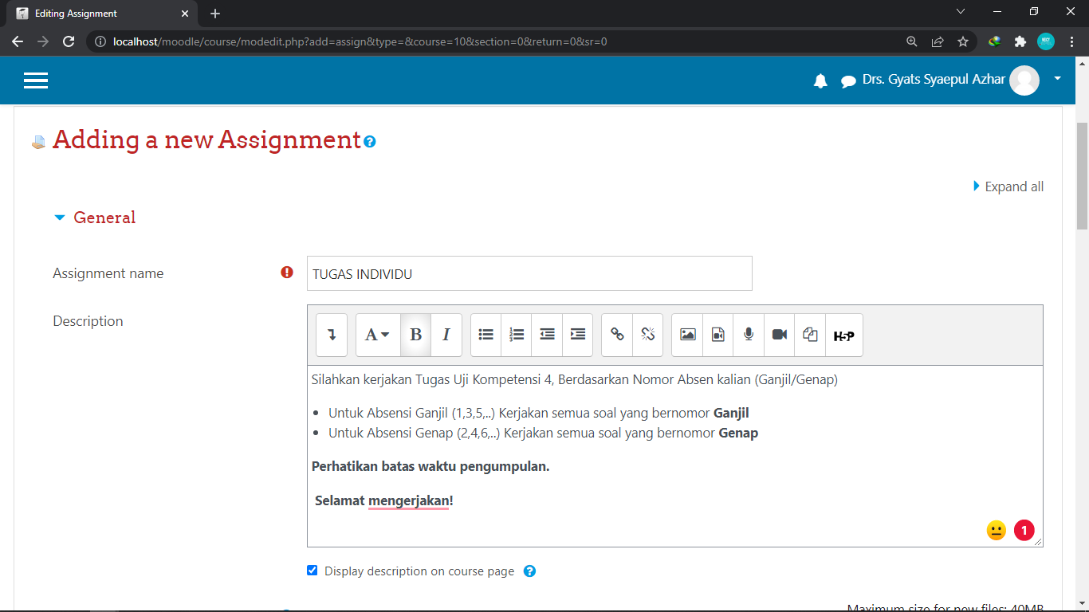Click inside the description text area

pyautogui.click(x=674, y=456)
